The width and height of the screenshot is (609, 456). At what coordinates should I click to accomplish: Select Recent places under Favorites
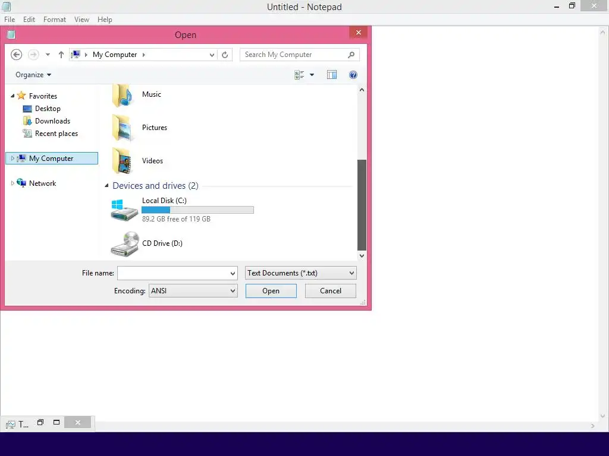pos(56,134)
